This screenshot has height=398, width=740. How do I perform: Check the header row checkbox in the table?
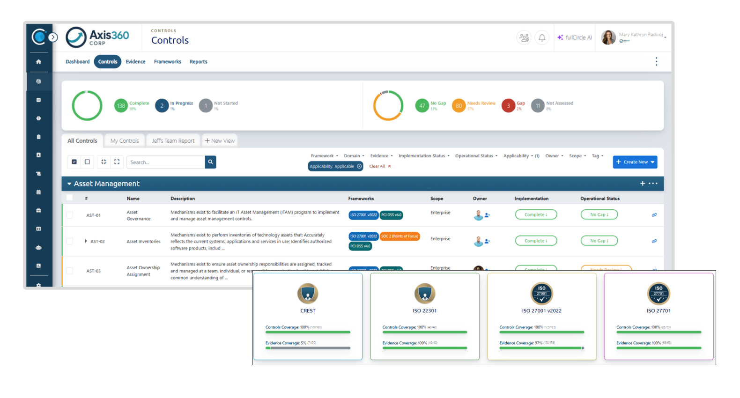pyautogui.click(x=69, y=198)
